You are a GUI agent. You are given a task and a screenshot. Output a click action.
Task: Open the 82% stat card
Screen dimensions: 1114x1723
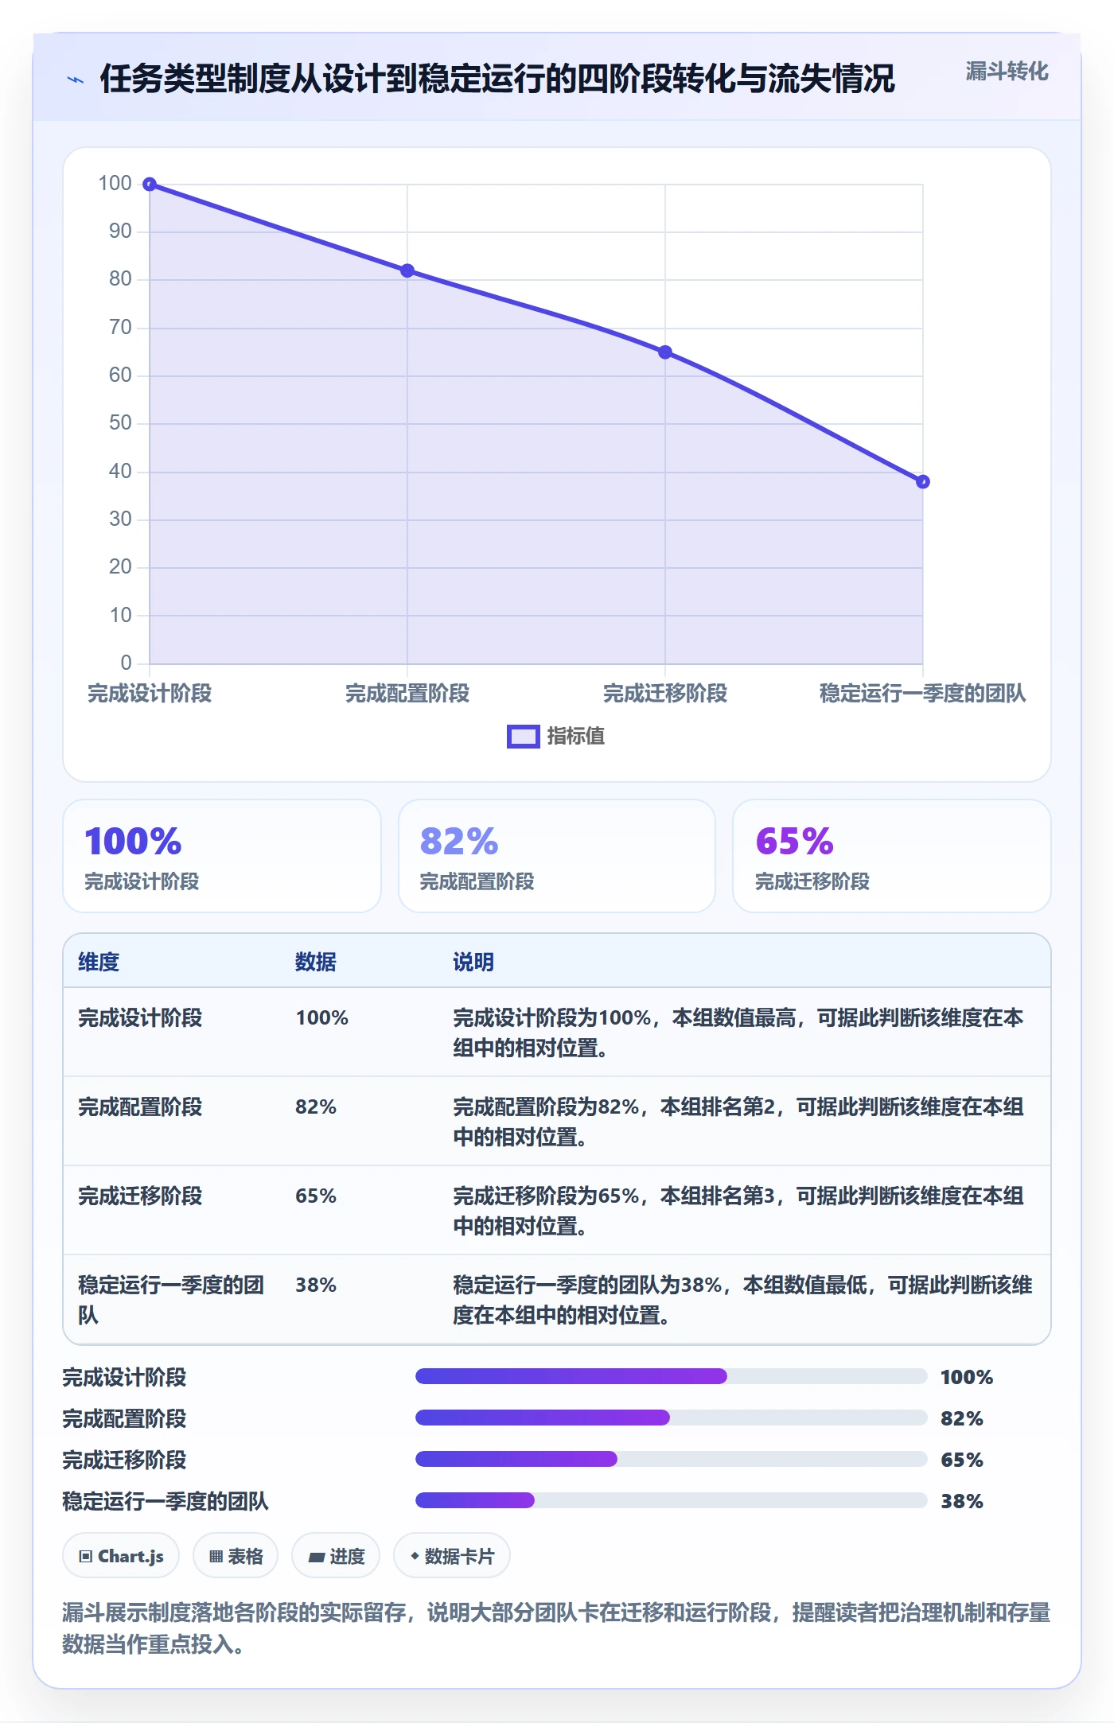pyautogui.click(x=557, y=856)
